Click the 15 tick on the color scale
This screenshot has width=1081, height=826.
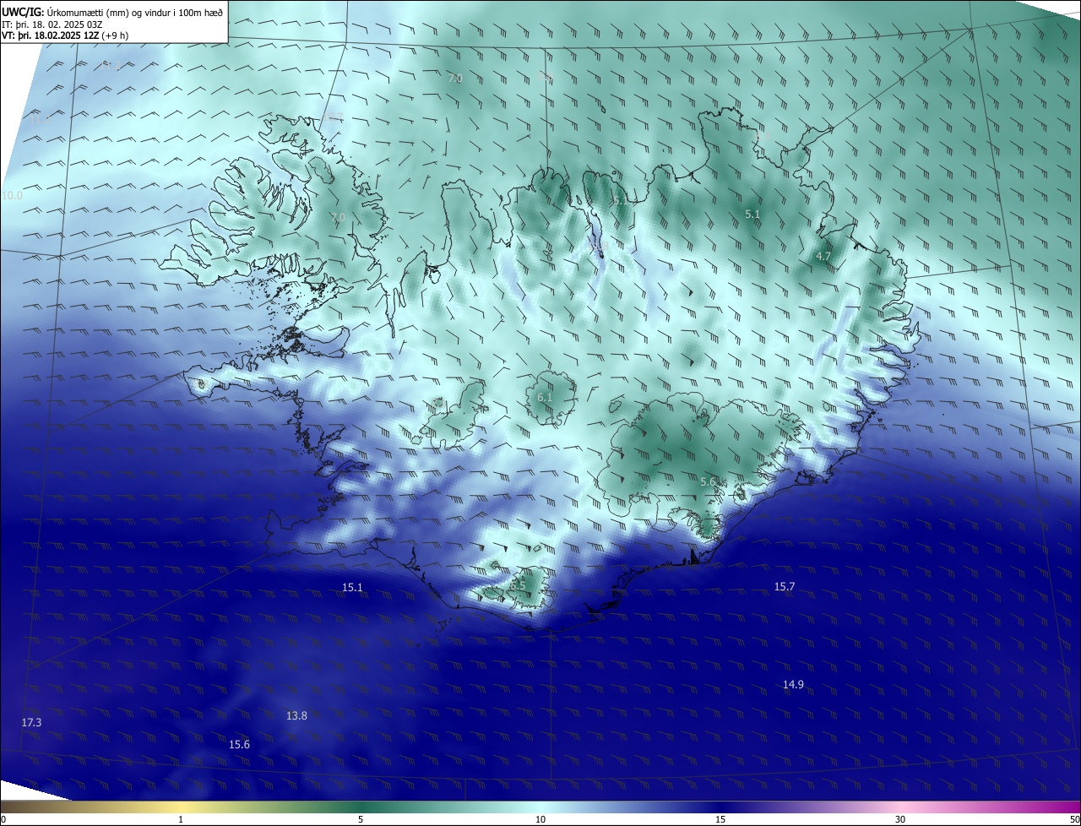pyautogui.click(x=720, y=819)
